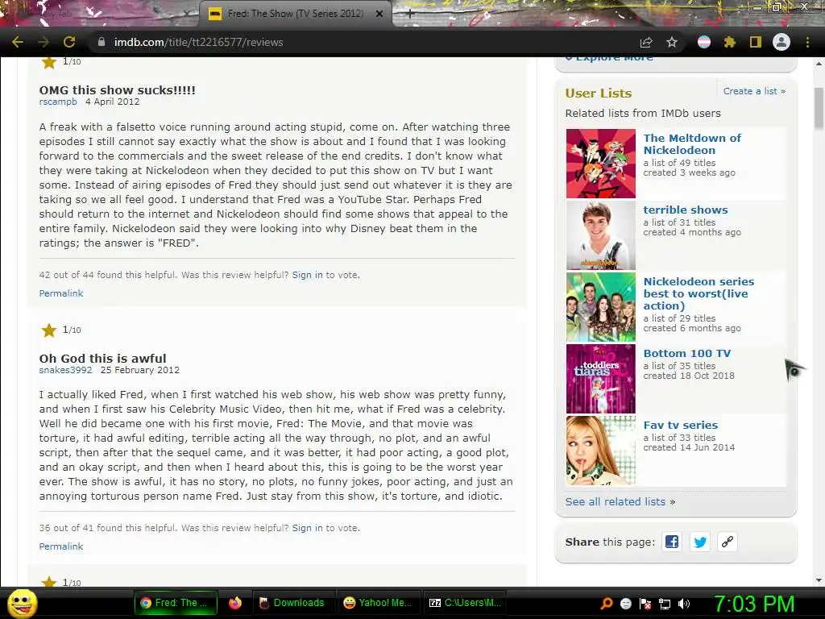Open the Oh God this is awful review title
Viewport: 825px width, 619px height.
coord(102,359)
